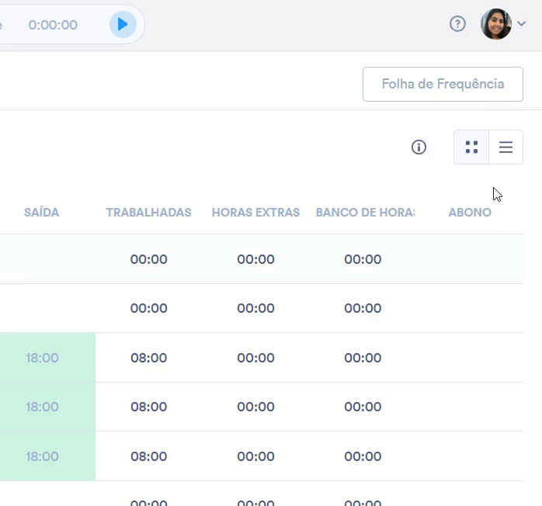
Task: Click the info icon above the table
Action: click(419, 147)
